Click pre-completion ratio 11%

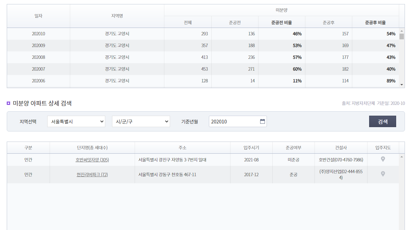[297, 81]
